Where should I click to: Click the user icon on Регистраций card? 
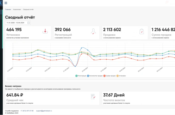[93, 31]
